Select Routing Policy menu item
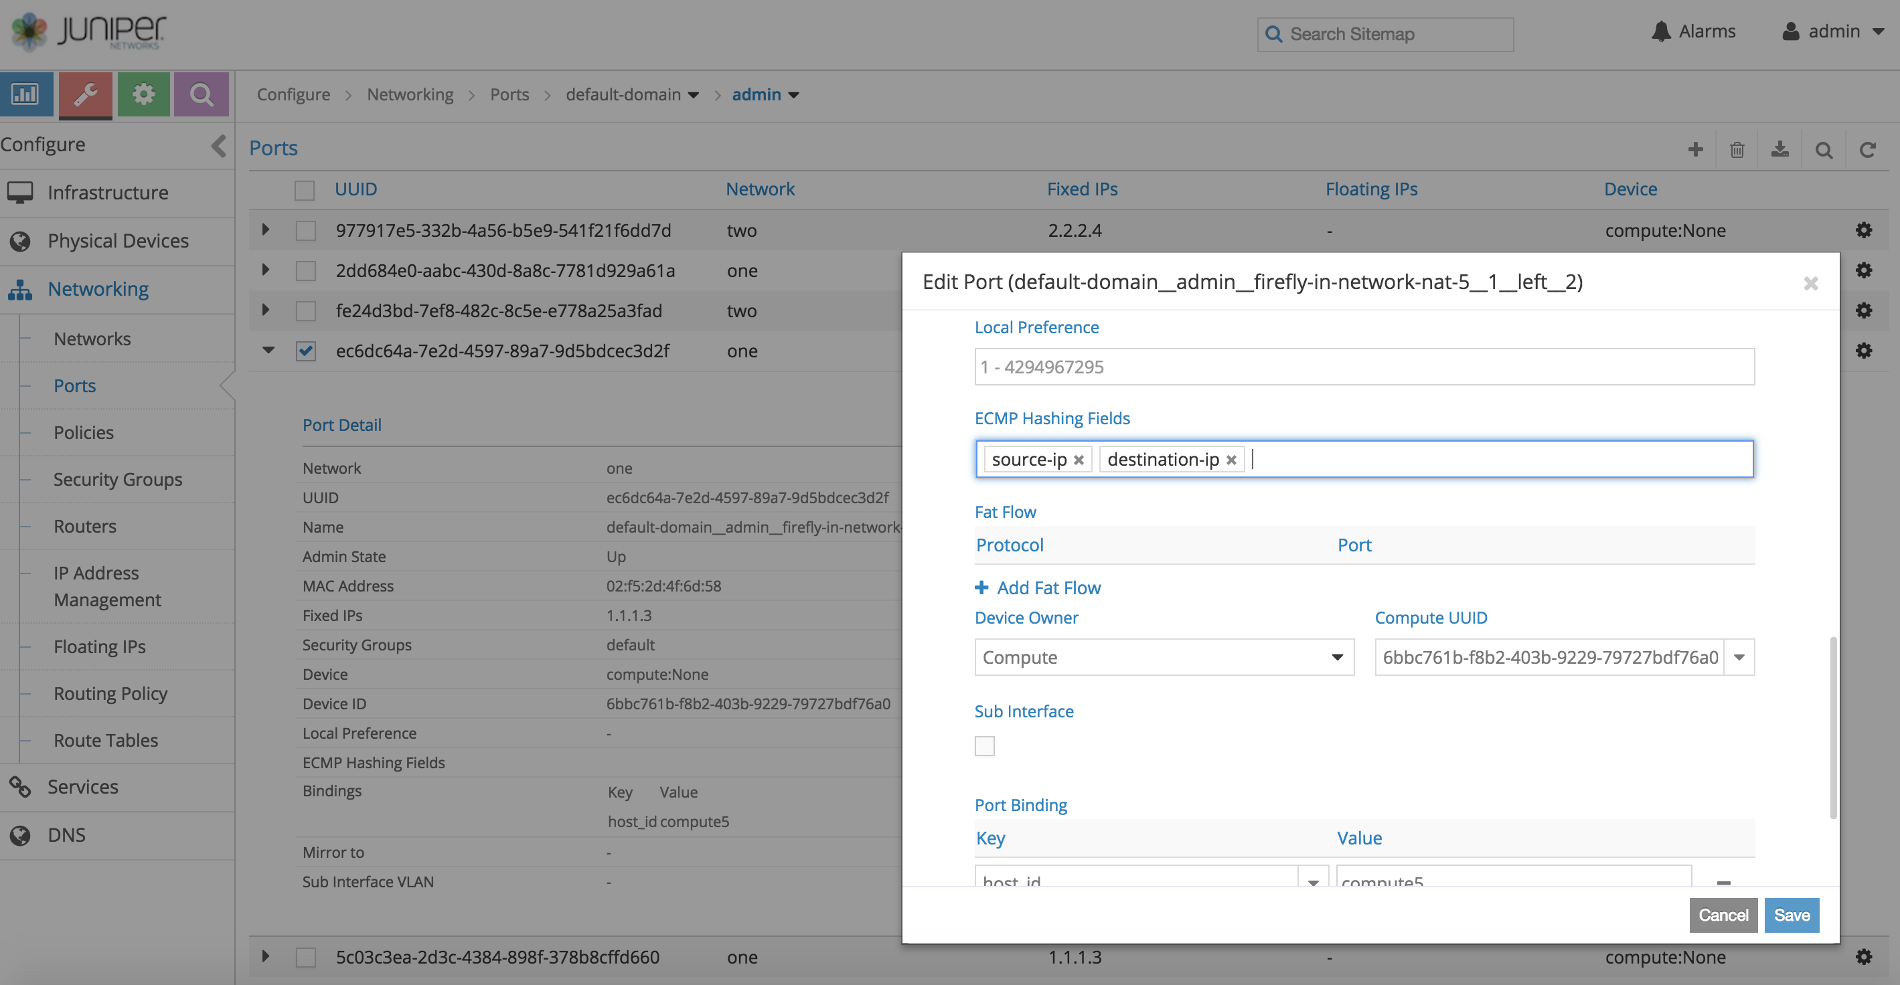This screenshot has height=985, width=1900. coord(110,693)
